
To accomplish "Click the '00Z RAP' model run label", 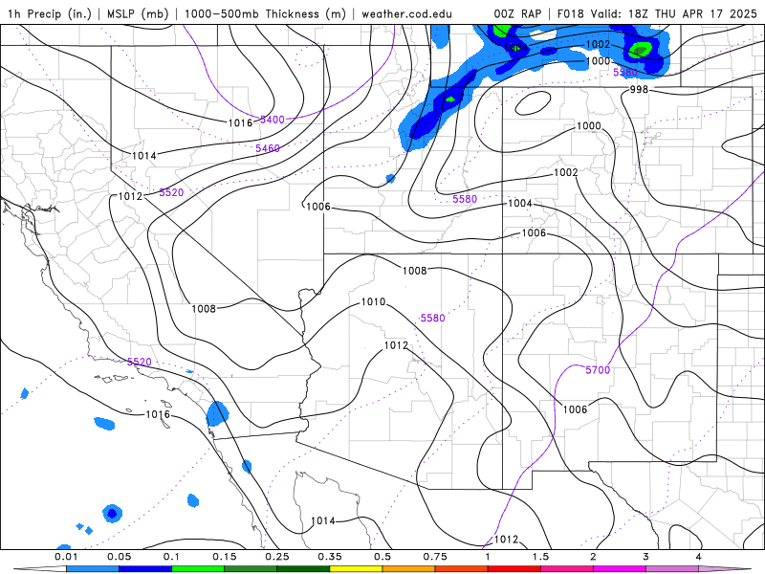I will pos(517,13).
